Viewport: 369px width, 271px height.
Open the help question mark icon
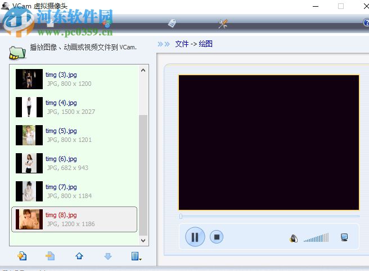[x=366, y=23]
